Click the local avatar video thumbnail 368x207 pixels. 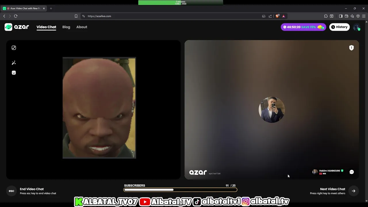click(99, 108)
